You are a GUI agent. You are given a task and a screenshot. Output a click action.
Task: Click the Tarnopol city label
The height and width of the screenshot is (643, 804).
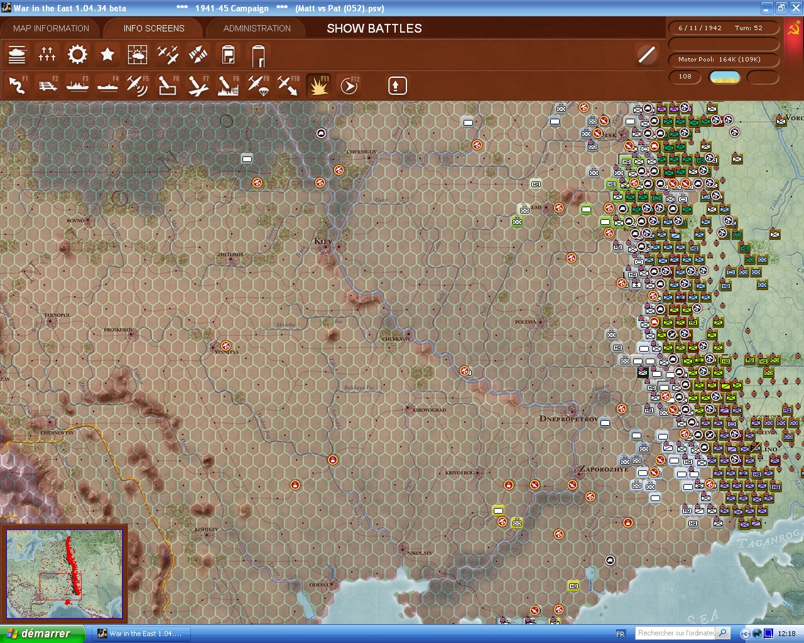(x=57, y=315)
